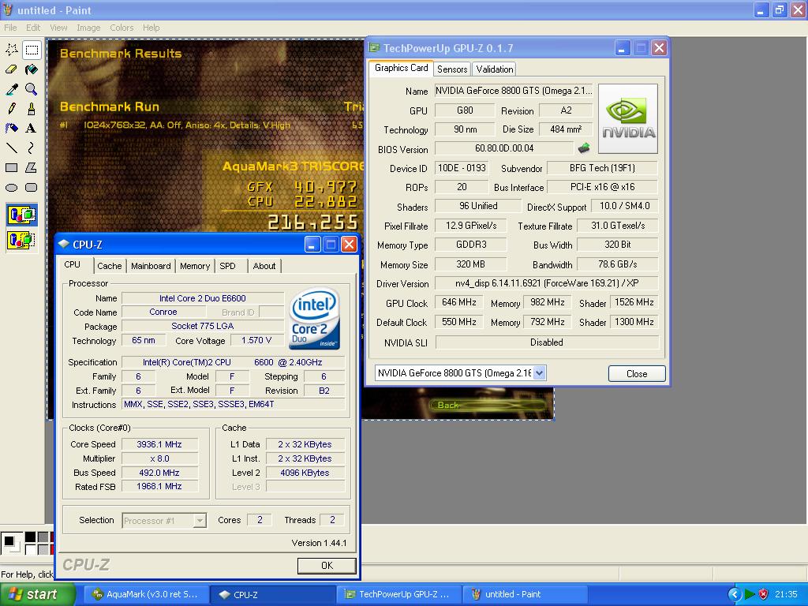Click the Intel Core 2 Duo logo

click(315, 319)
